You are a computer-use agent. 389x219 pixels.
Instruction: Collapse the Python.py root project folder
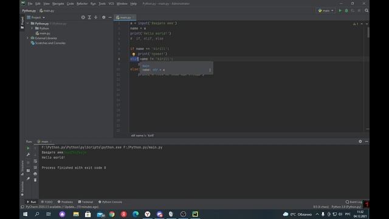coord(27,24)
